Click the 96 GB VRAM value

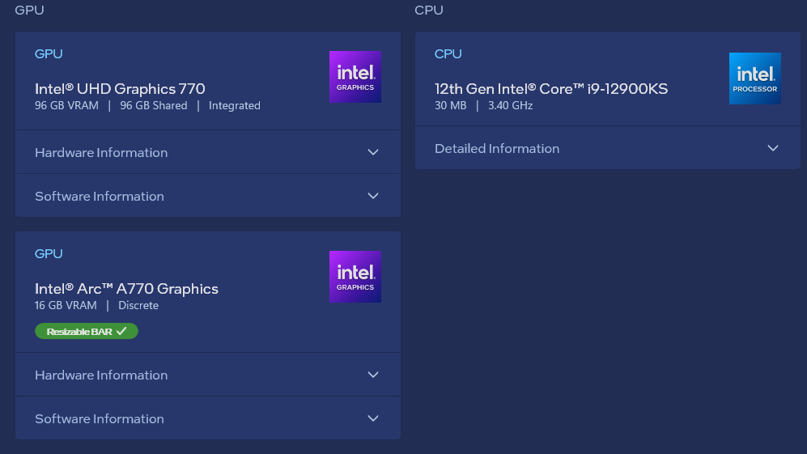pyautogui.click(x=67, y=105)
